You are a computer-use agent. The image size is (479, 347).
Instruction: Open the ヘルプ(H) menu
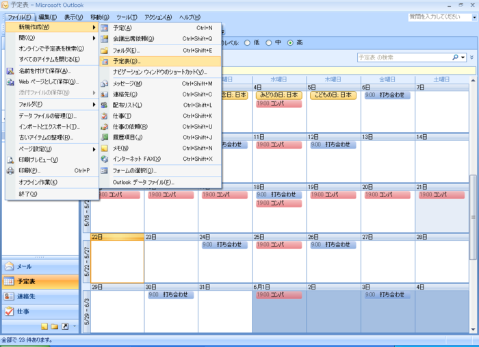click(x=190, y=17)
